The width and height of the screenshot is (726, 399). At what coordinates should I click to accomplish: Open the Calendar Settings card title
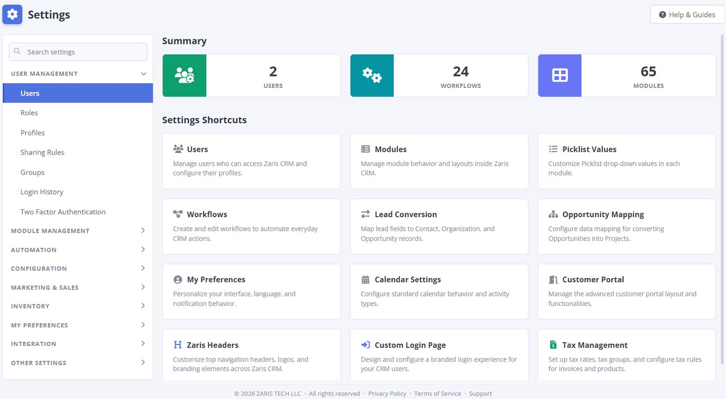(x=407, y=279)
